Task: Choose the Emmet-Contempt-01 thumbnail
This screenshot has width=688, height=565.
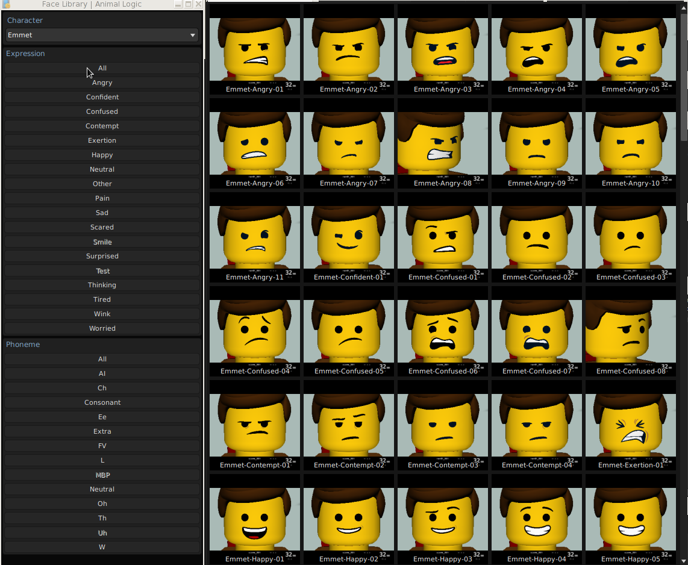Action: click(254, 425)
